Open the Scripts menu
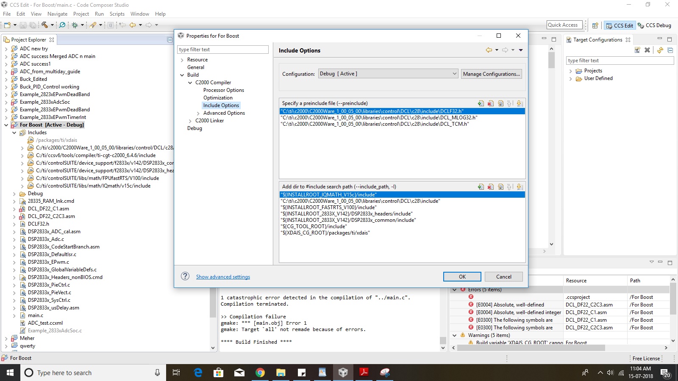Viewport: 678px width, 381px height. (x=117, y=14)
